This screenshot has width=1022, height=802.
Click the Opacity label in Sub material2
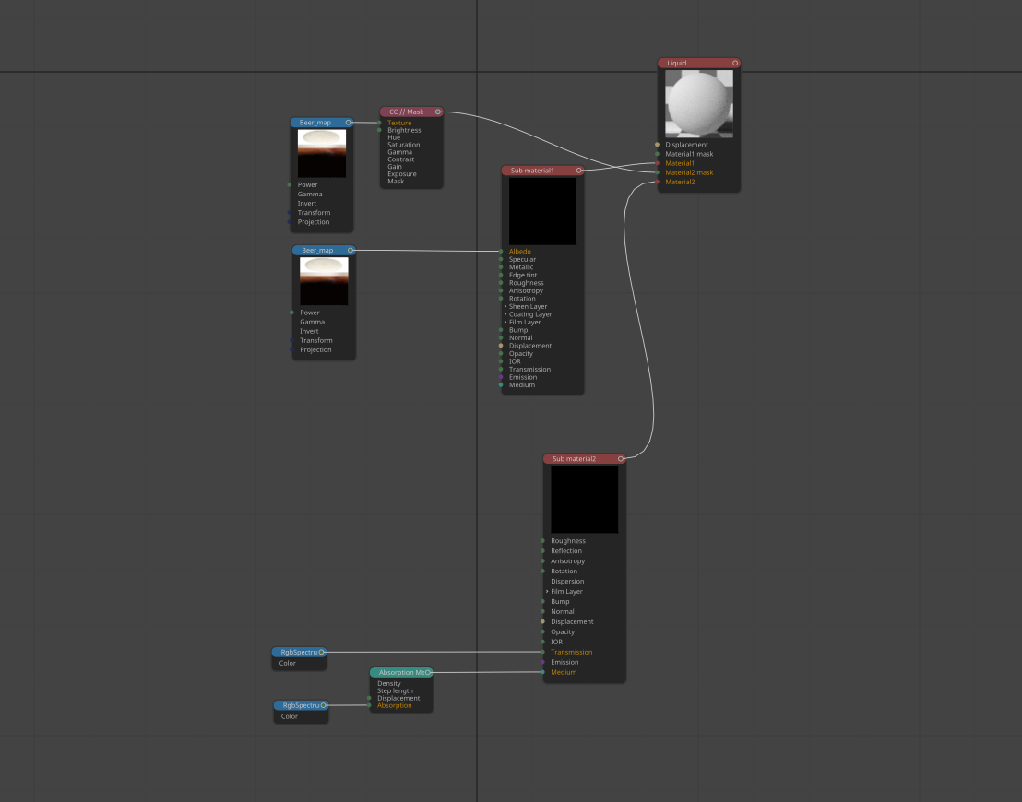click(563, 632)
